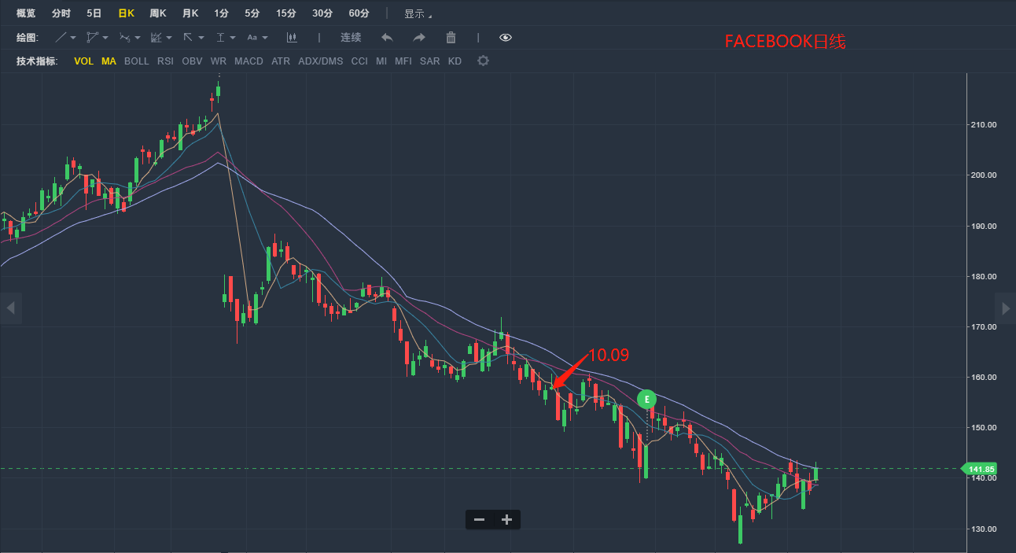The height and width of the screenshot is (553, 1016).
Task: Pan chart left with the left arrow
Action: click(10, 308)
